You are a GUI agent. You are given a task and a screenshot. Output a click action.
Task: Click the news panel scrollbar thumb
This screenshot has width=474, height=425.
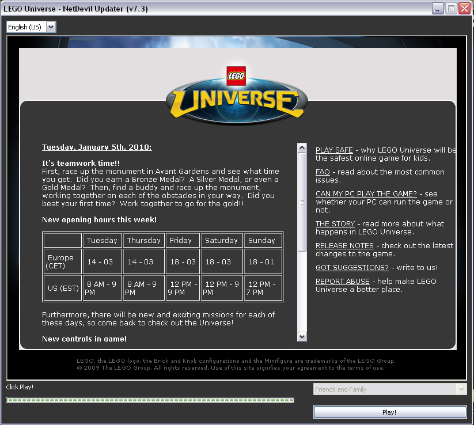302,202
